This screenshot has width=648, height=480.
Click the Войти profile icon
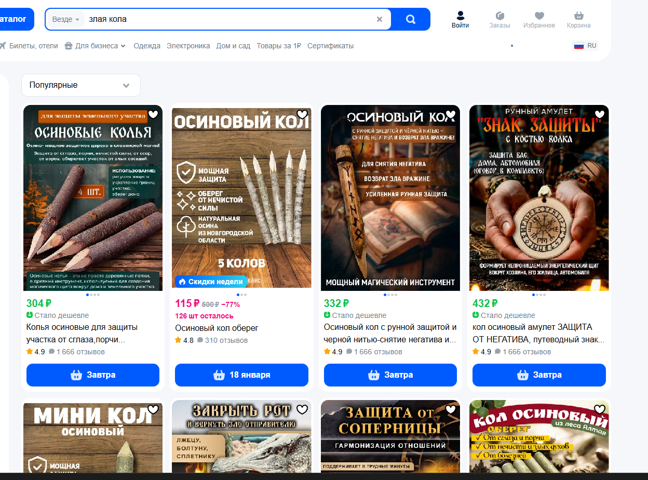[x=459, y=16]
